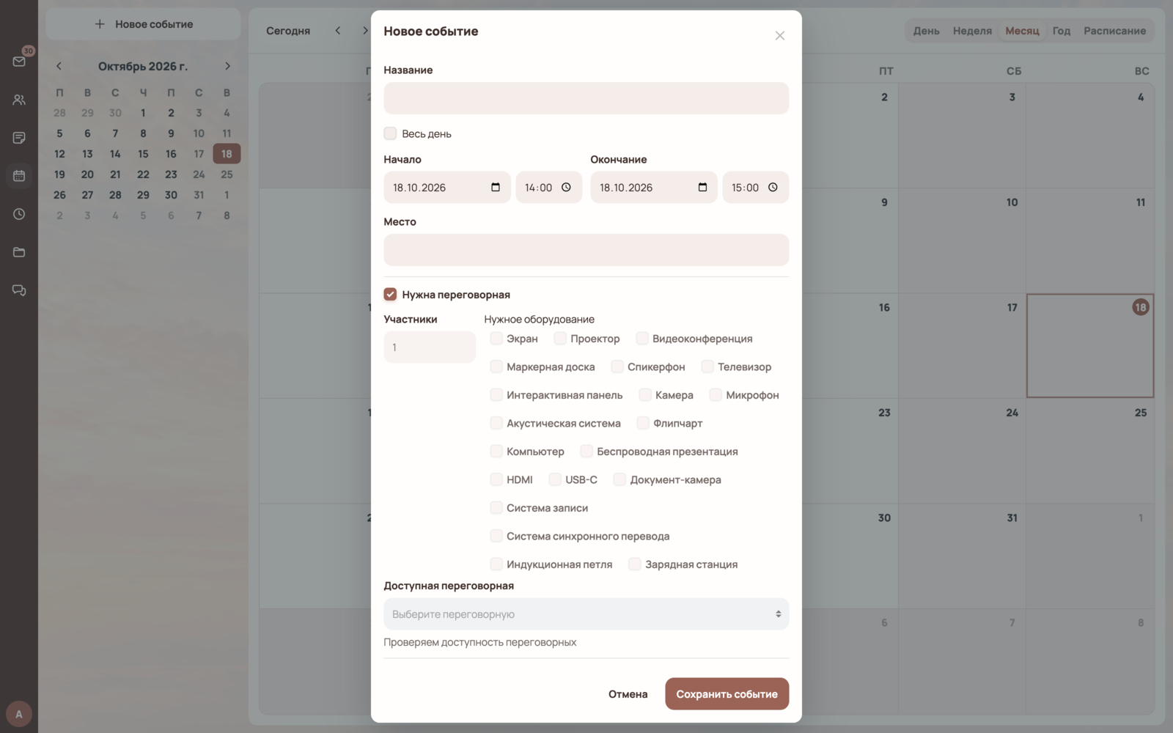Click clock icon in end time field

[773, 187]
